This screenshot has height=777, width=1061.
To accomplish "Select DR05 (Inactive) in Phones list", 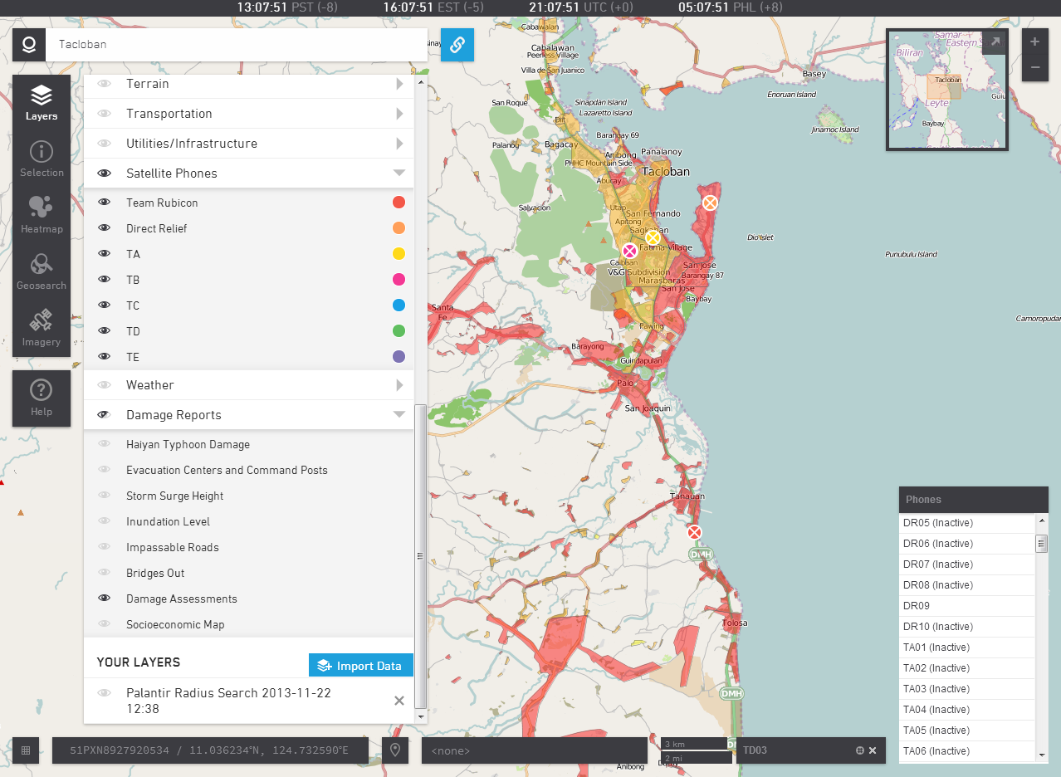I will tap(967, 523).
